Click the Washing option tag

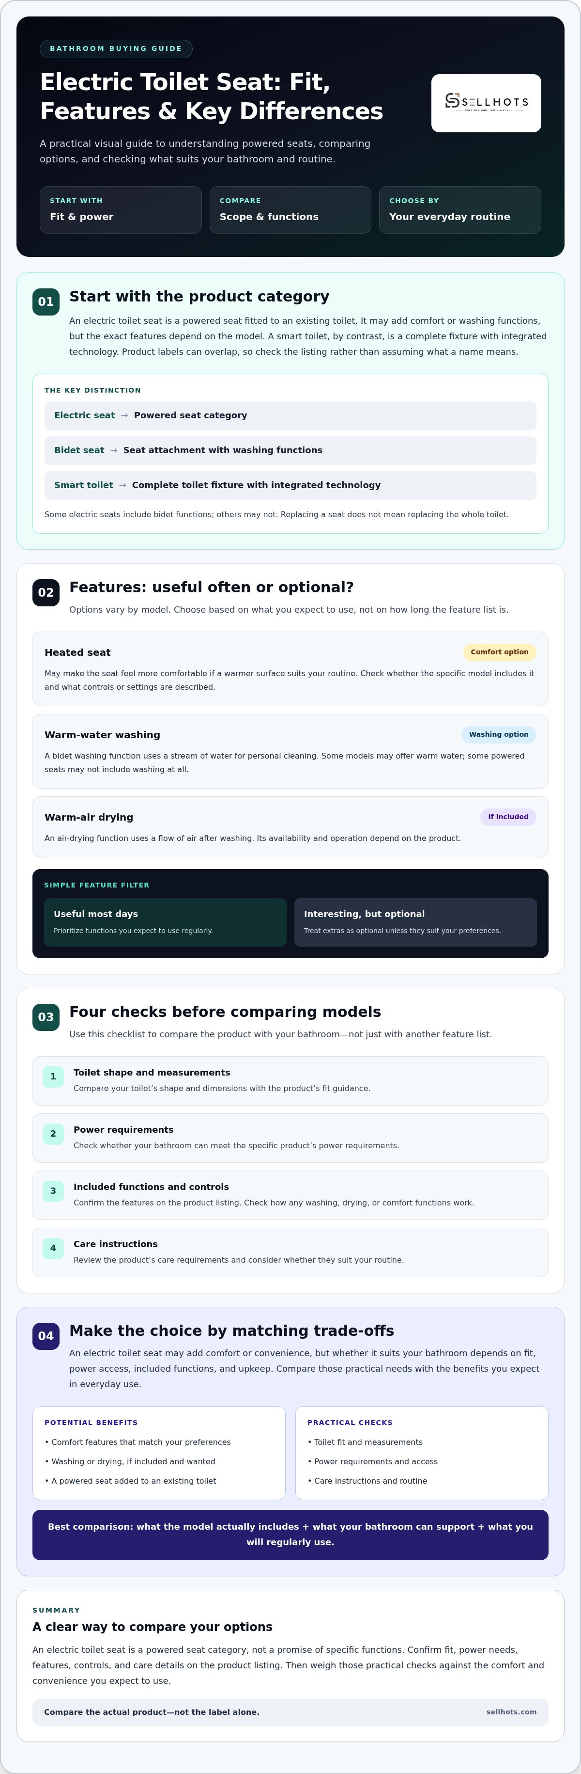499,735
